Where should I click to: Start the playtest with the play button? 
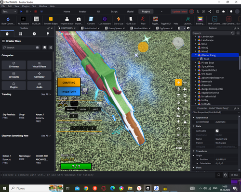click(x=21, y=12)
